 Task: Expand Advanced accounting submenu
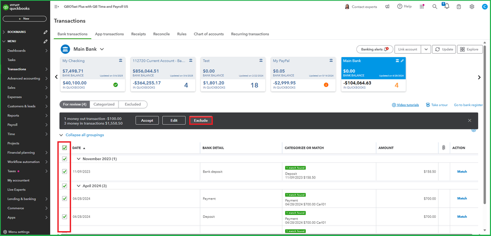pyautogui.click(x=46, y=79)
